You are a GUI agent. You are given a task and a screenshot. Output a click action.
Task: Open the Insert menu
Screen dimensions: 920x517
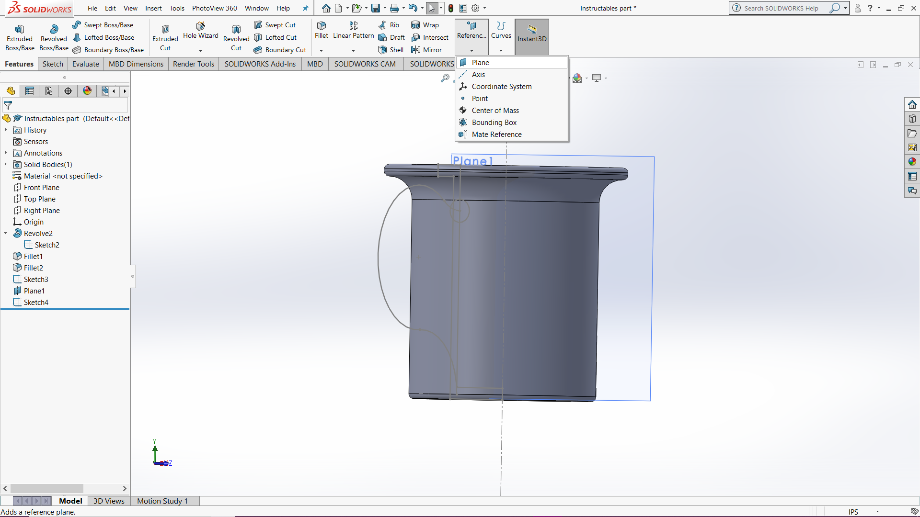(153, 8)
